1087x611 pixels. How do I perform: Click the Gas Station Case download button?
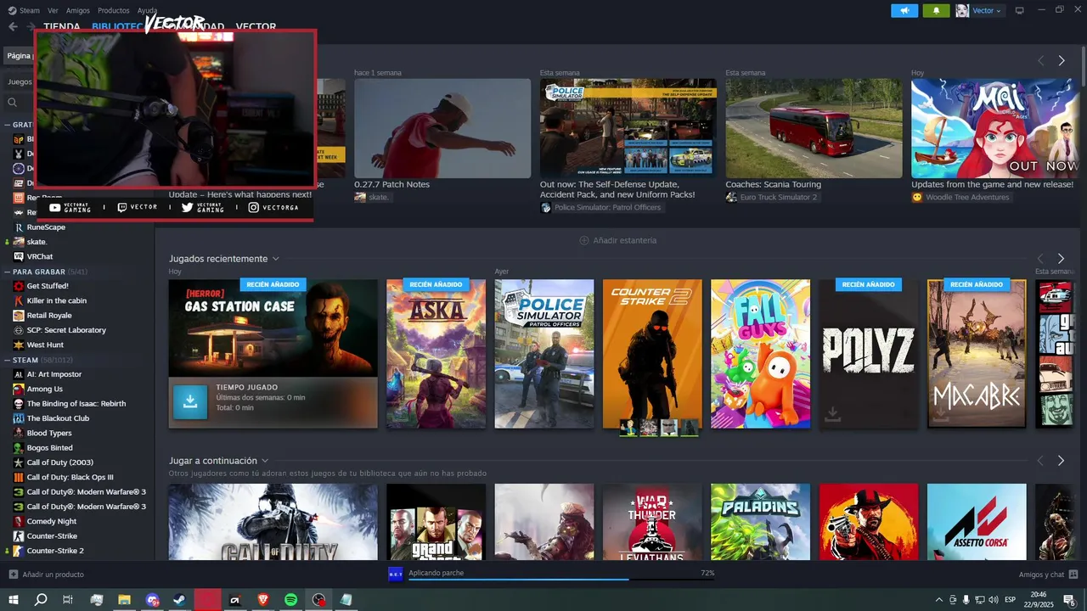[190, 402]
